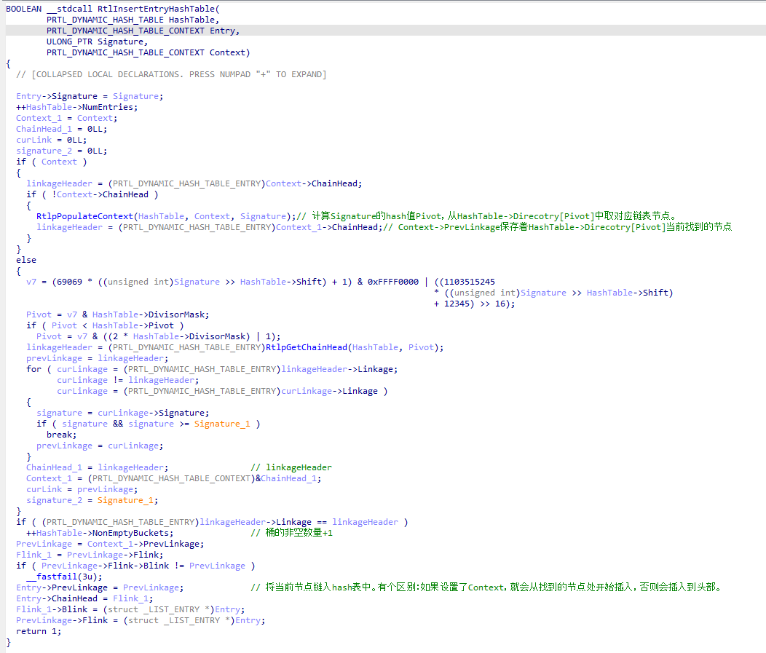Click the 69069 constant in v7 expression
This screenshot has width=766, height=653.
69,282
